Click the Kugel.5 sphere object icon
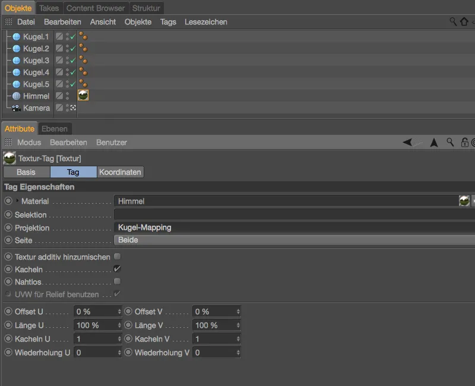 (17, 84)
